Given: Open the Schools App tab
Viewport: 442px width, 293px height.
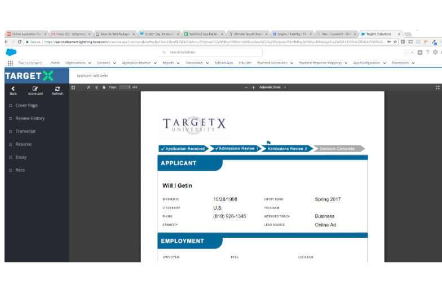Looking at the screenshot, I should [x=223, y=63].
